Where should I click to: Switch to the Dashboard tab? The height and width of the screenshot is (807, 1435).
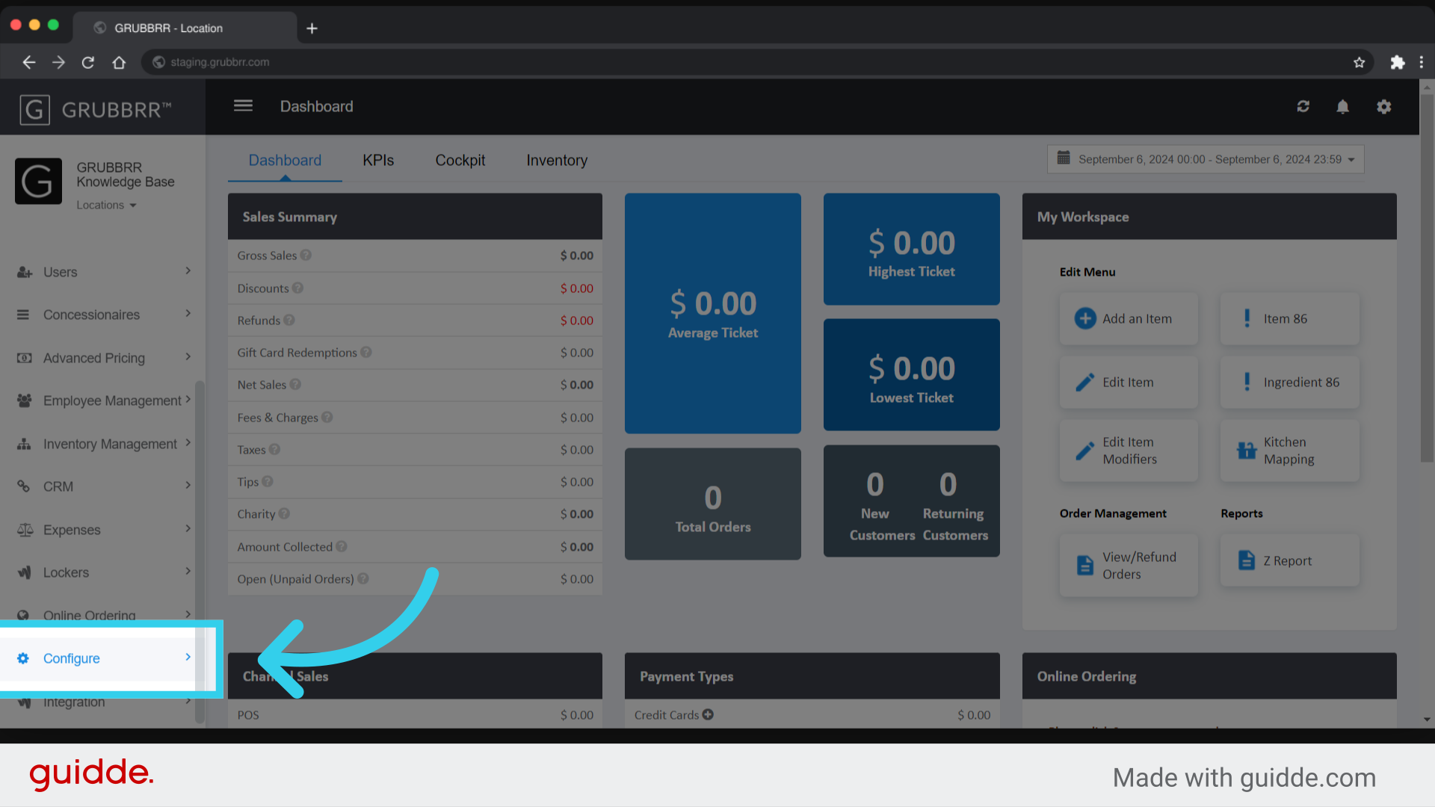[x=285, y=160]
